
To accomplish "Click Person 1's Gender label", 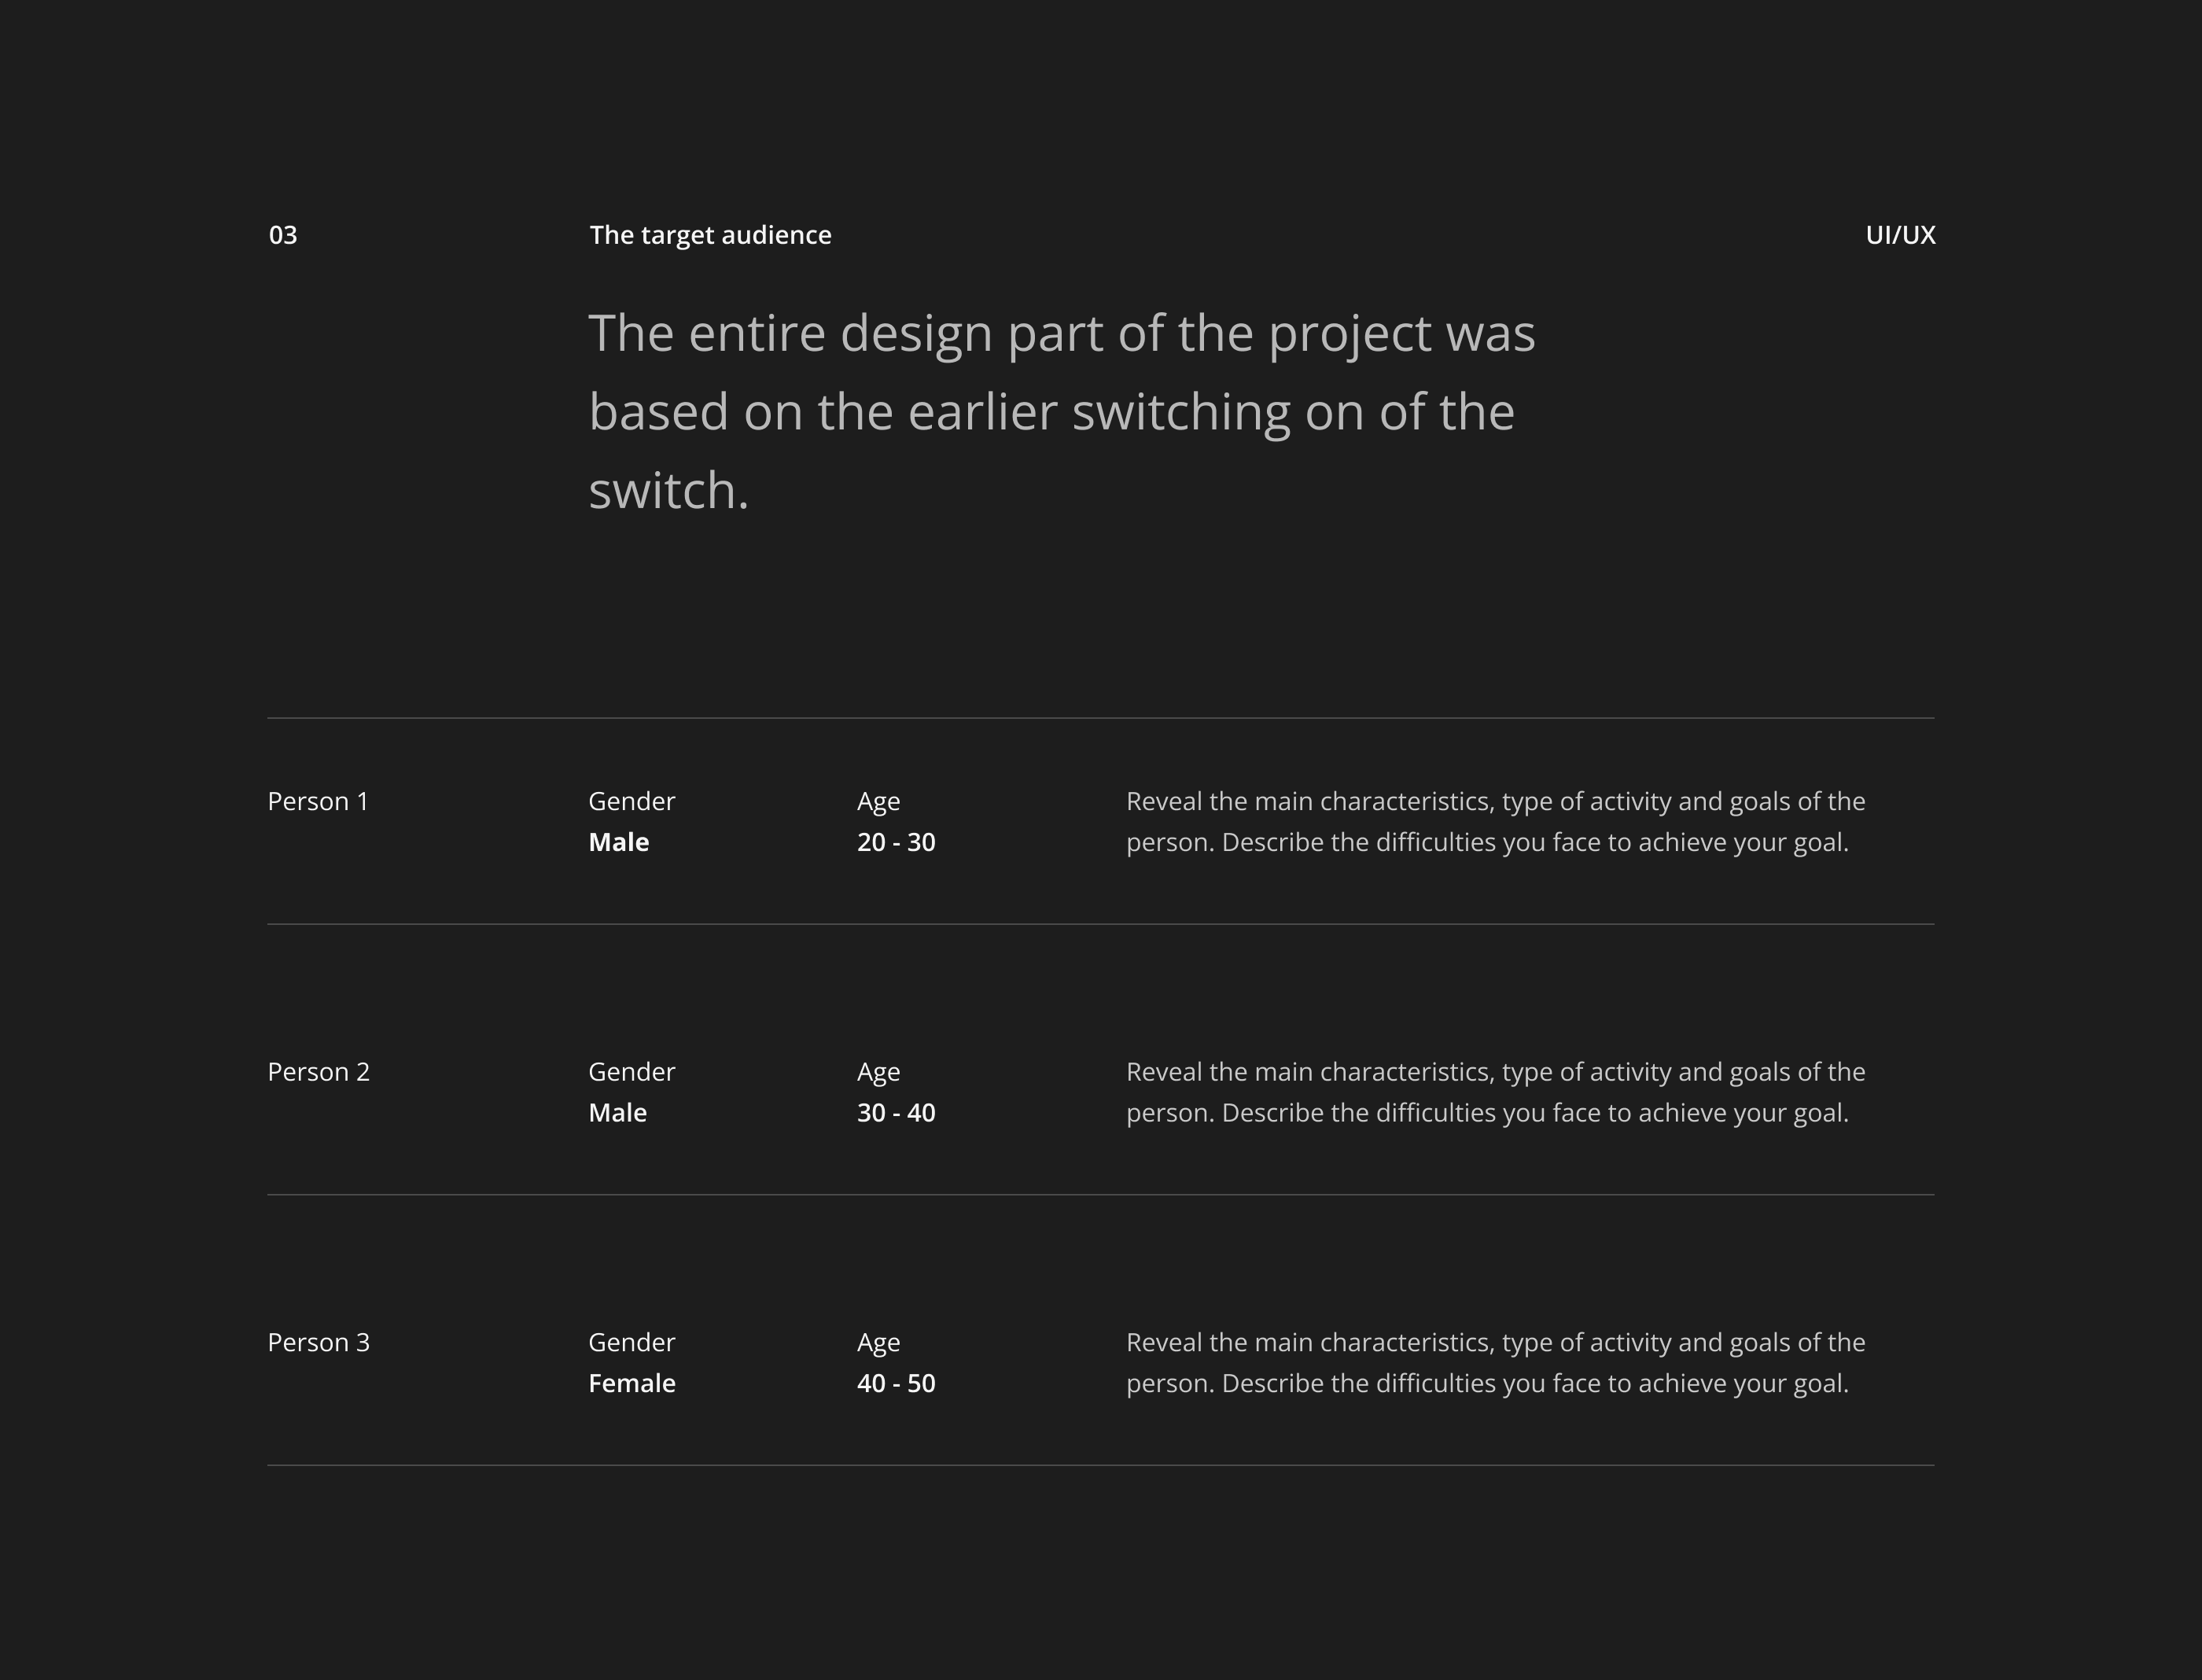I will (x=631, y=801).
